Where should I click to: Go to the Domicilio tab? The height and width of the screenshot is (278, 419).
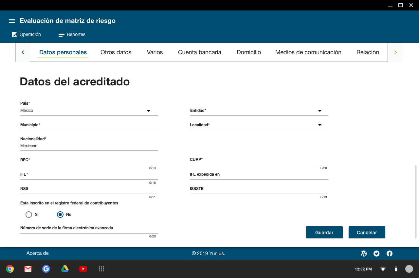[x=248, y=52]
